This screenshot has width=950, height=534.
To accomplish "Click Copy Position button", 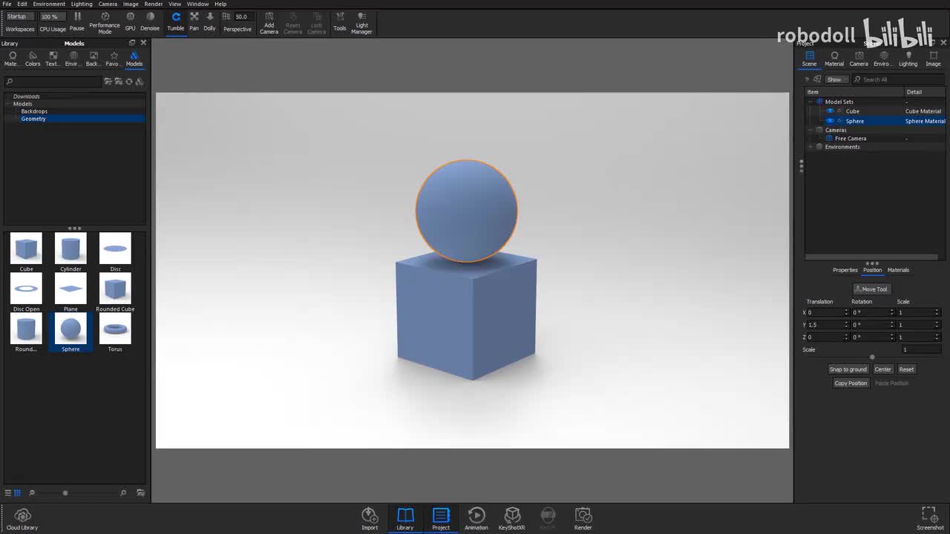I will click(x=851, y=383).
